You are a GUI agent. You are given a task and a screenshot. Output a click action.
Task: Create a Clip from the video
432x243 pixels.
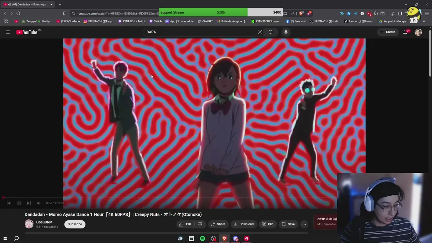point(268,224)
